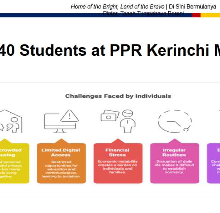220x213 pixels.
Task: Click the computer warning icon above Limited Digital Access
Action: [61, 121]
